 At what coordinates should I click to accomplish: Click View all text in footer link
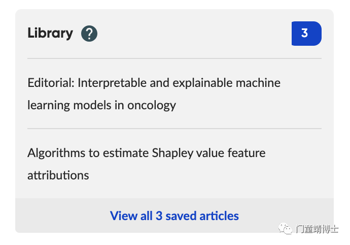click(131, 216)
